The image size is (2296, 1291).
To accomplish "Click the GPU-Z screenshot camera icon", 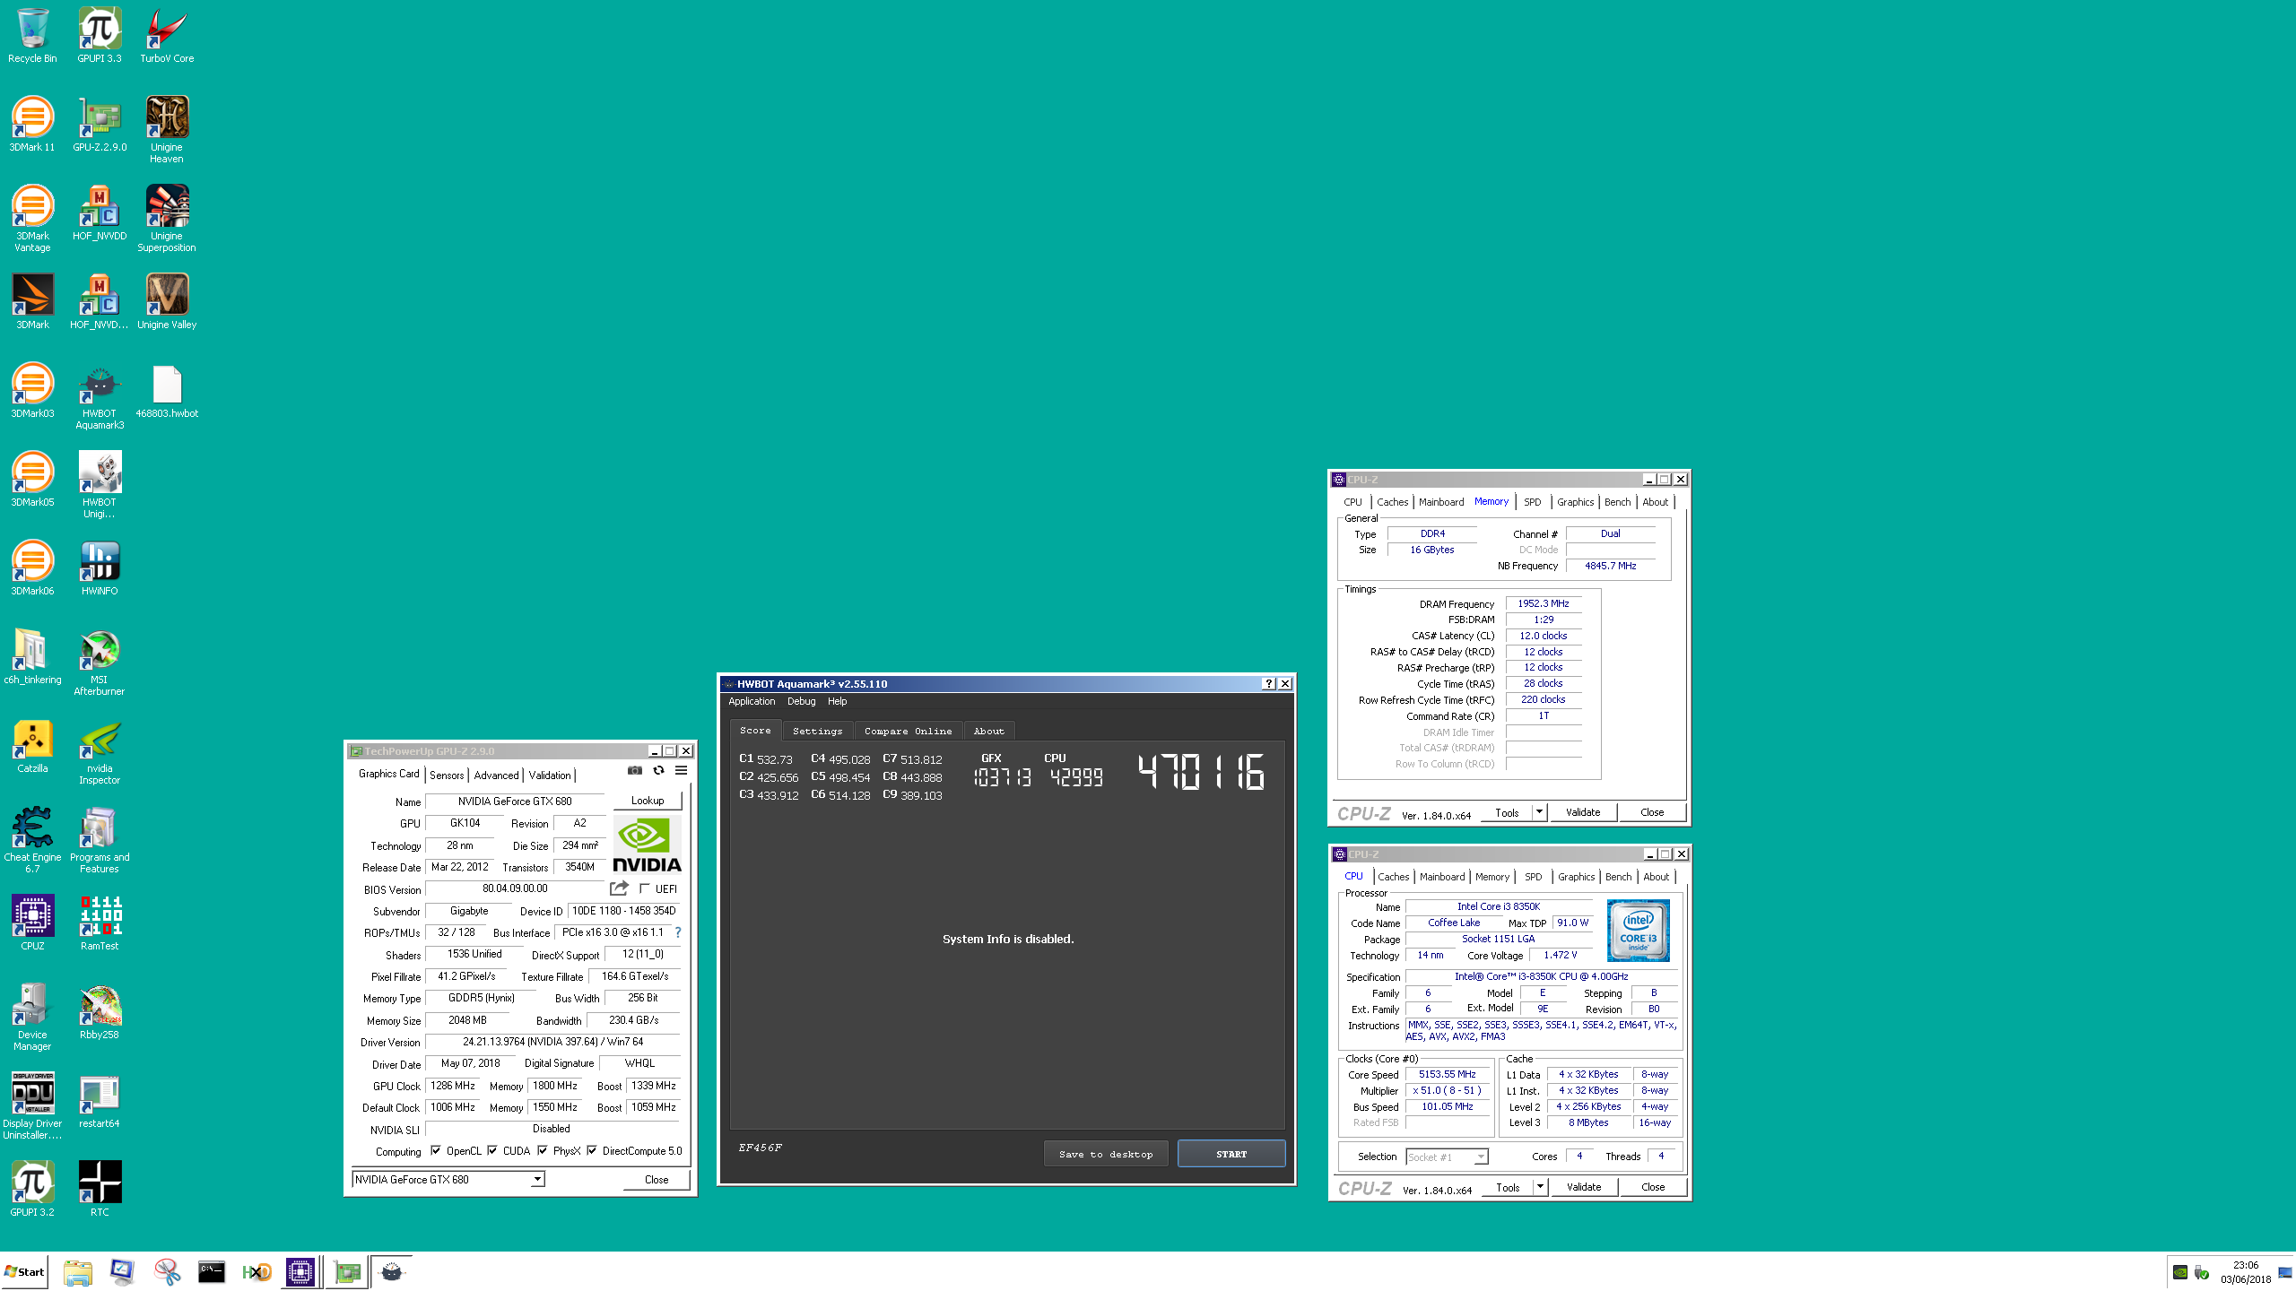I will [635, 770].
